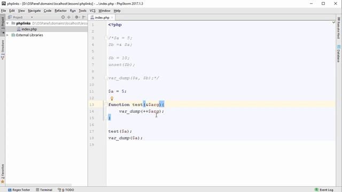Click commented 'unset($b);' on line 7

tap(121, 65)
